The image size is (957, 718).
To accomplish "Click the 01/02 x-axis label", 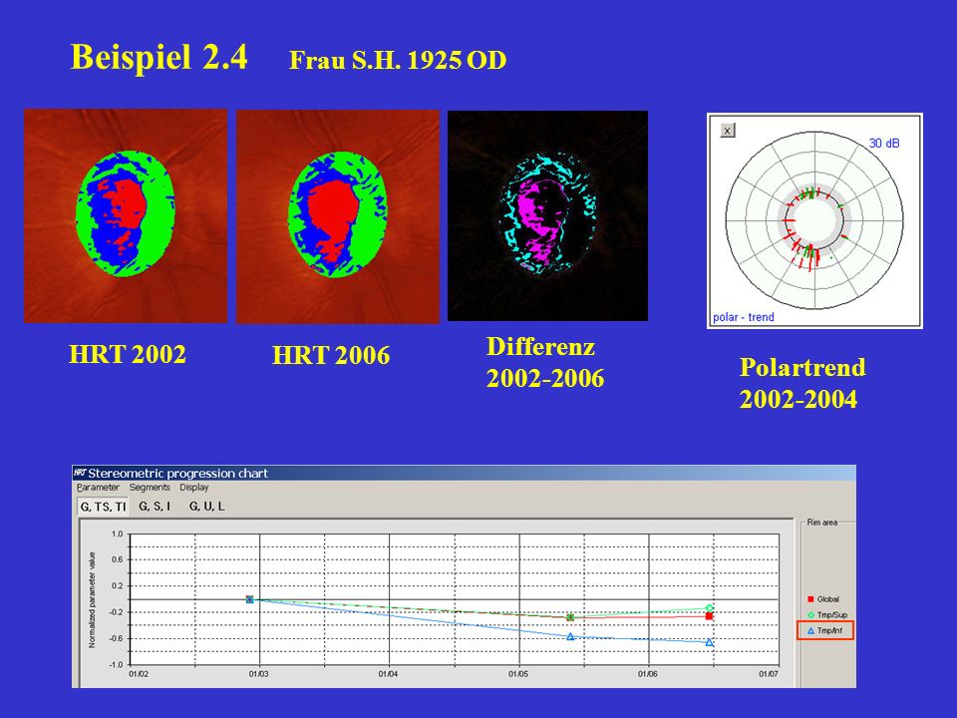I will point(138,674).
